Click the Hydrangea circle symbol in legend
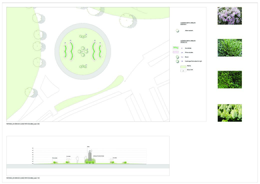Screen dimensions: 260x184 pyautogui.click(x=177, y=61)
